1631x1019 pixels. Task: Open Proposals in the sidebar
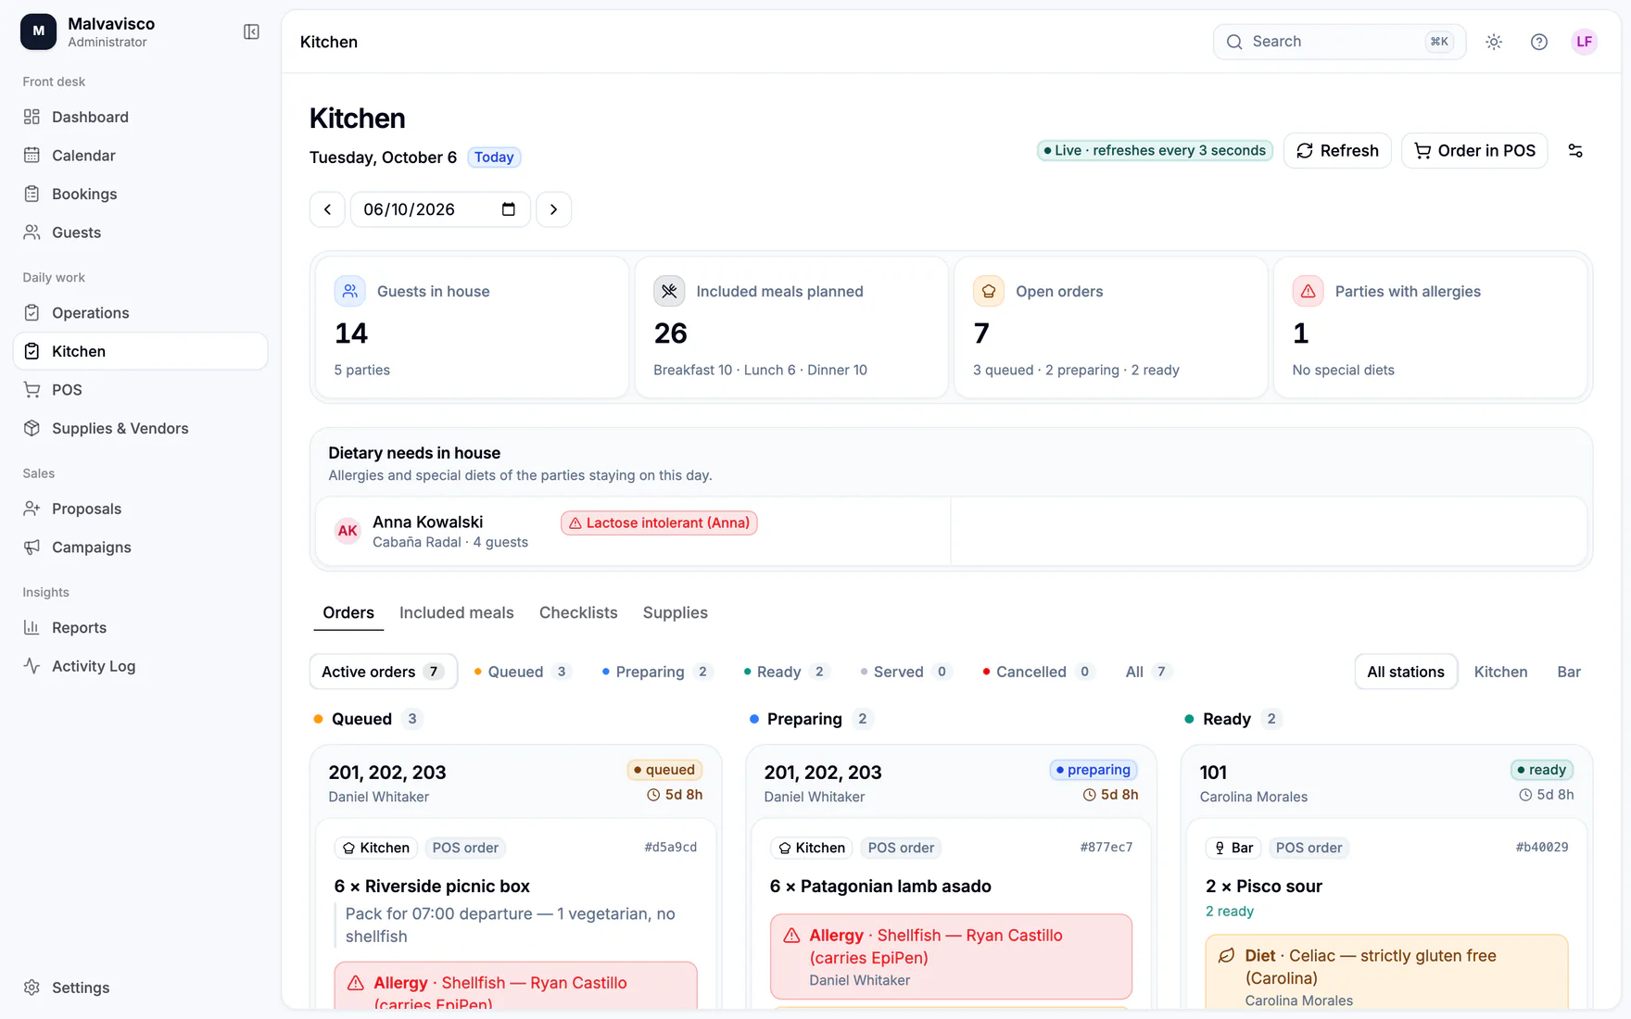click(141, 509)
